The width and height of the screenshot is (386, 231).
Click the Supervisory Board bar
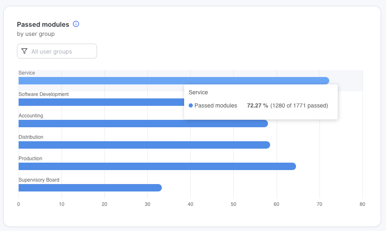tap(90, 188)
